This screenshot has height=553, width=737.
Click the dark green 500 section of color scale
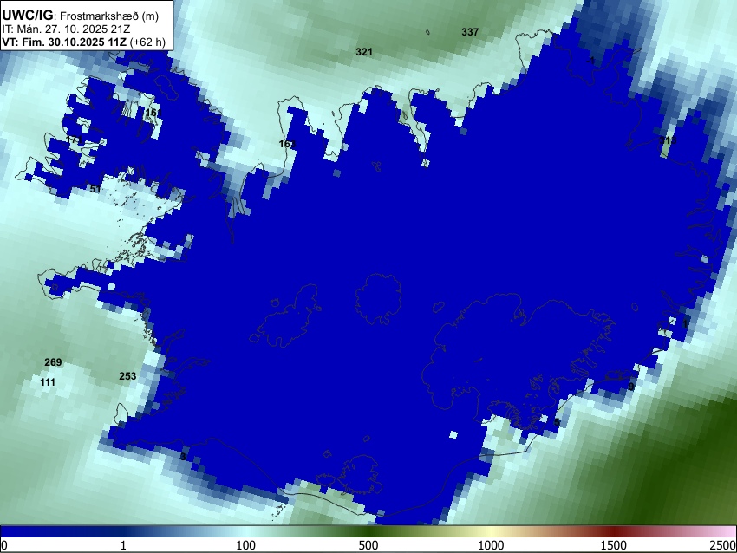(x=368, y=531)
